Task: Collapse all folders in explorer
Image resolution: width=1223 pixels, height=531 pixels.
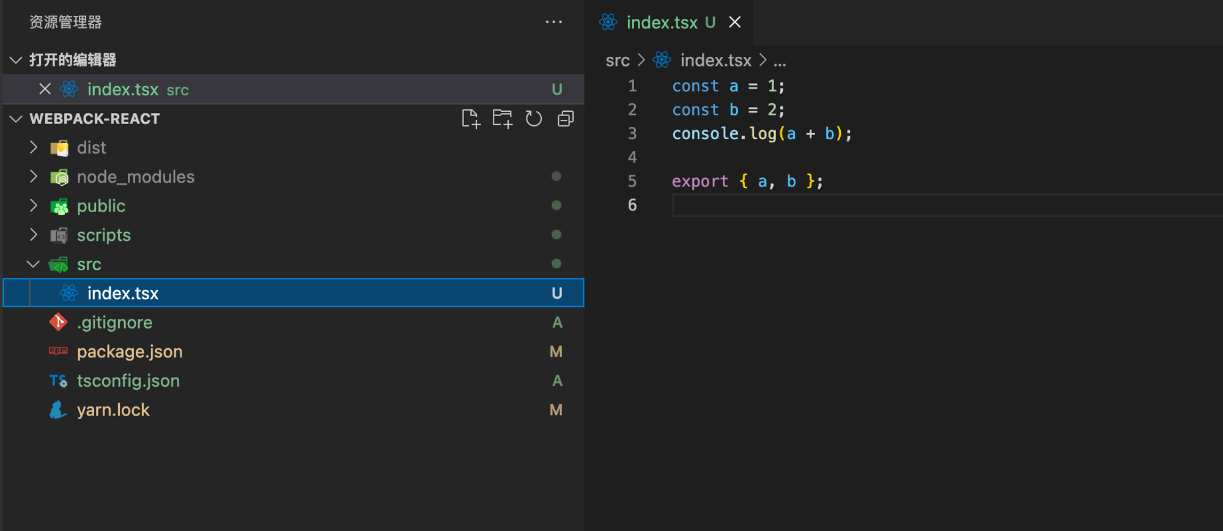Action: click(x=566, y=119)
